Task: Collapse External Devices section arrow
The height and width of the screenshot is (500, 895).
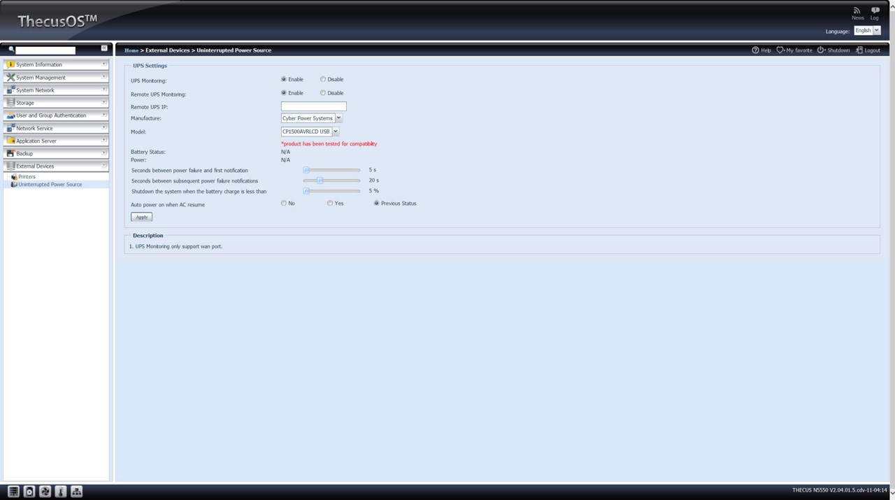Action: click(x=104, y=165)
